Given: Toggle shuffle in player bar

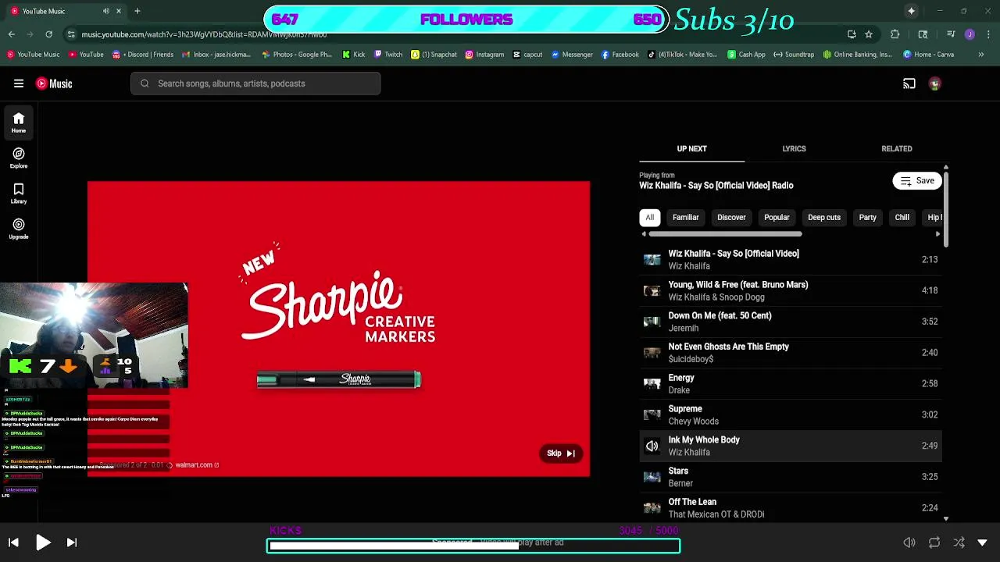Looking at the screenshot, I should point(959,542).
